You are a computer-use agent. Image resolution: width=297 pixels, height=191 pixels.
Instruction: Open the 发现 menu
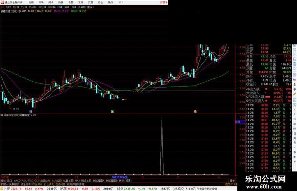click(x=80, y=3)
